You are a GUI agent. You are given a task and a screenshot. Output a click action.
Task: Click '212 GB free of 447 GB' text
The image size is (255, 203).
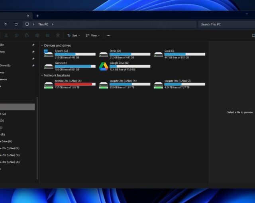(122, 57)
